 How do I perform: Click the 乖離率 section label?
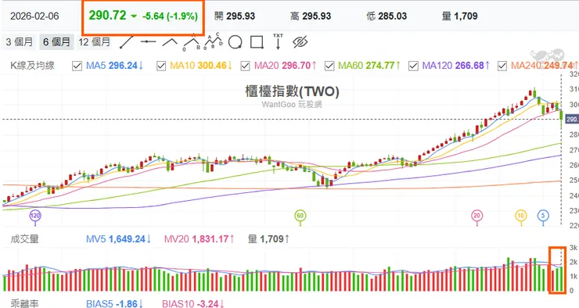(24, 303)
